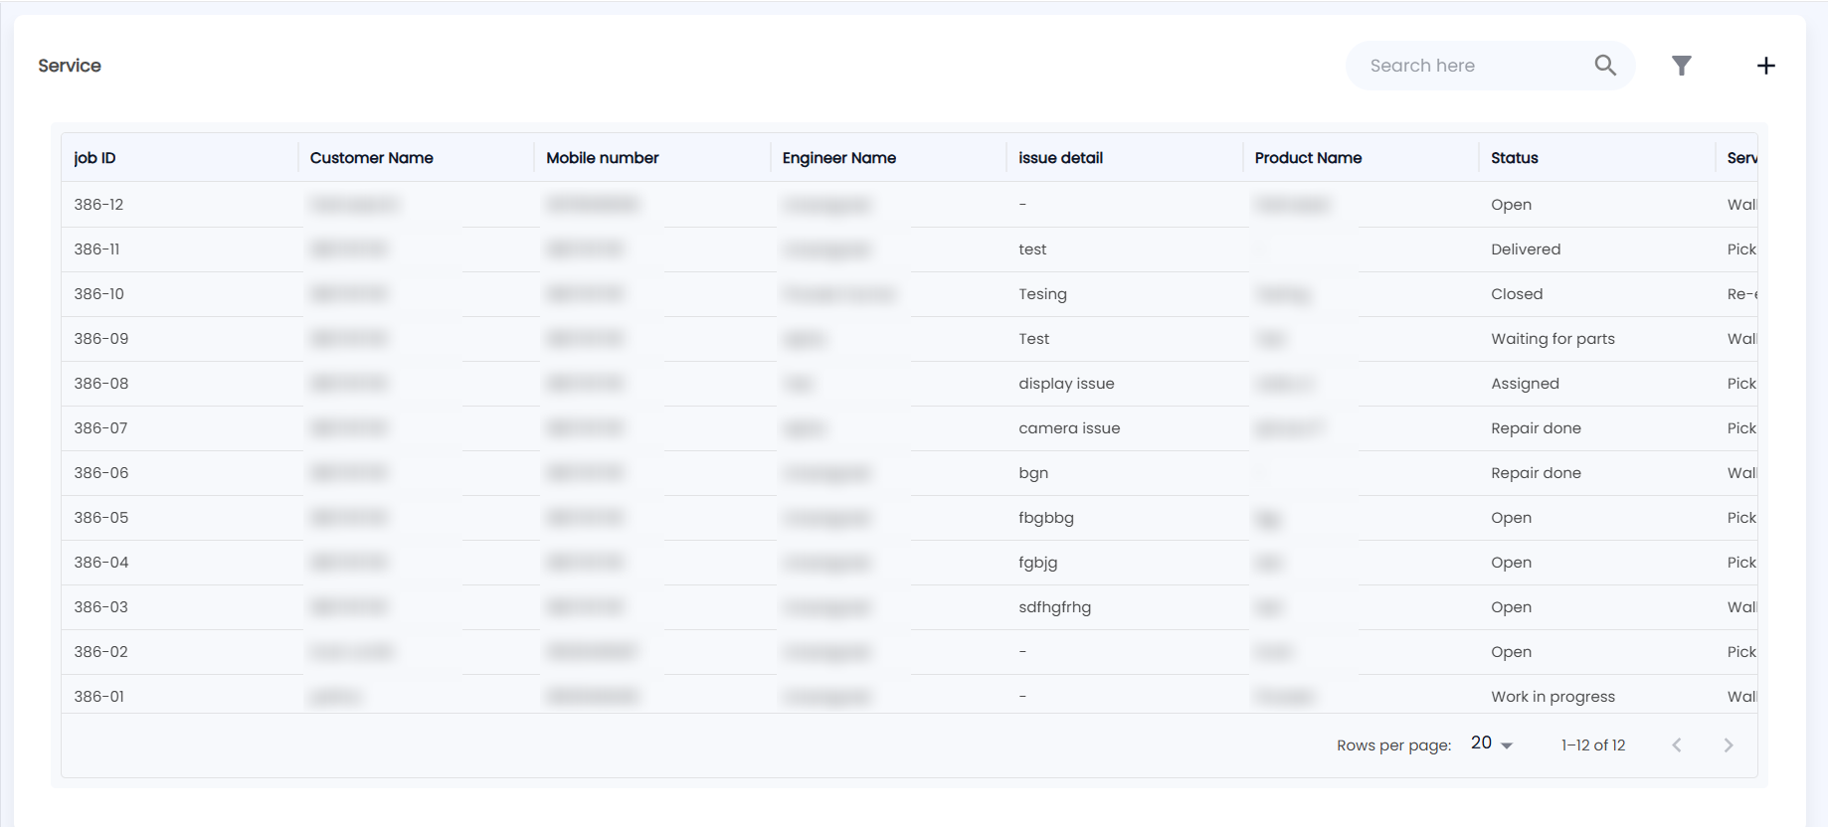Click the search magnifier icon
The image size is (1828, 827).
1605,66
